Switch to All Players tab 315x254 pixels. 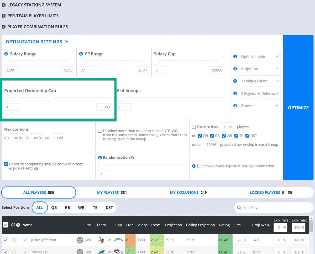[39, 193]
